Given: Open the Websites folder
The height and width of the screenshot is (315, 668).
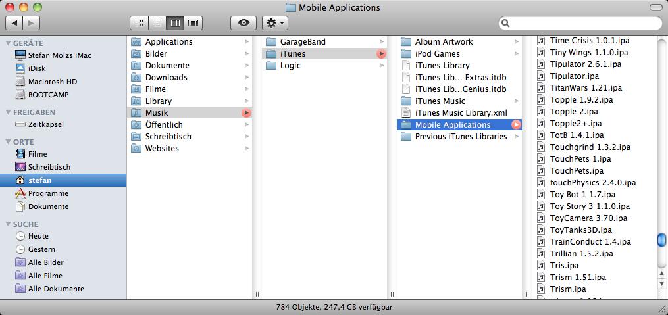Looking at the screenshot, I should point(190,149).
